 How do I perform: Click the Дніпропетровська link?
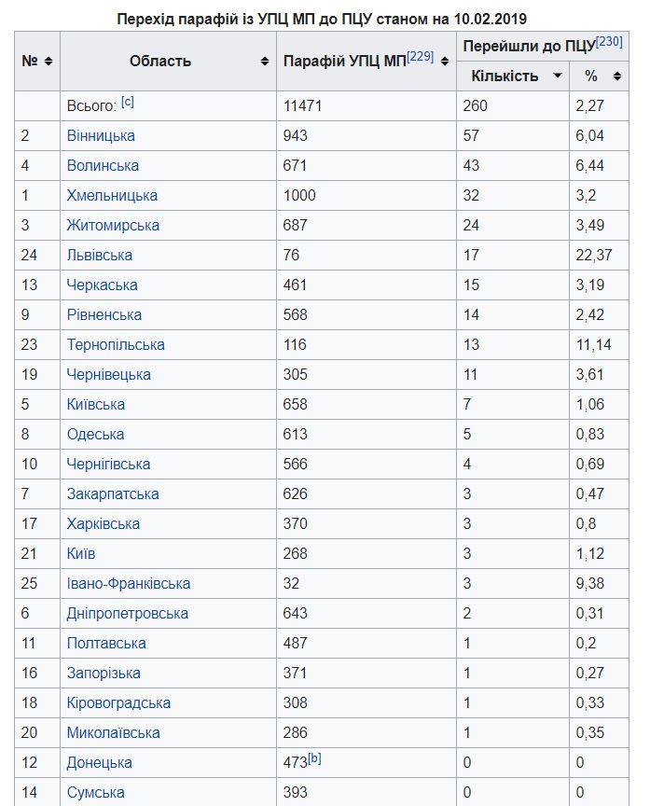[x=128, y=613]
